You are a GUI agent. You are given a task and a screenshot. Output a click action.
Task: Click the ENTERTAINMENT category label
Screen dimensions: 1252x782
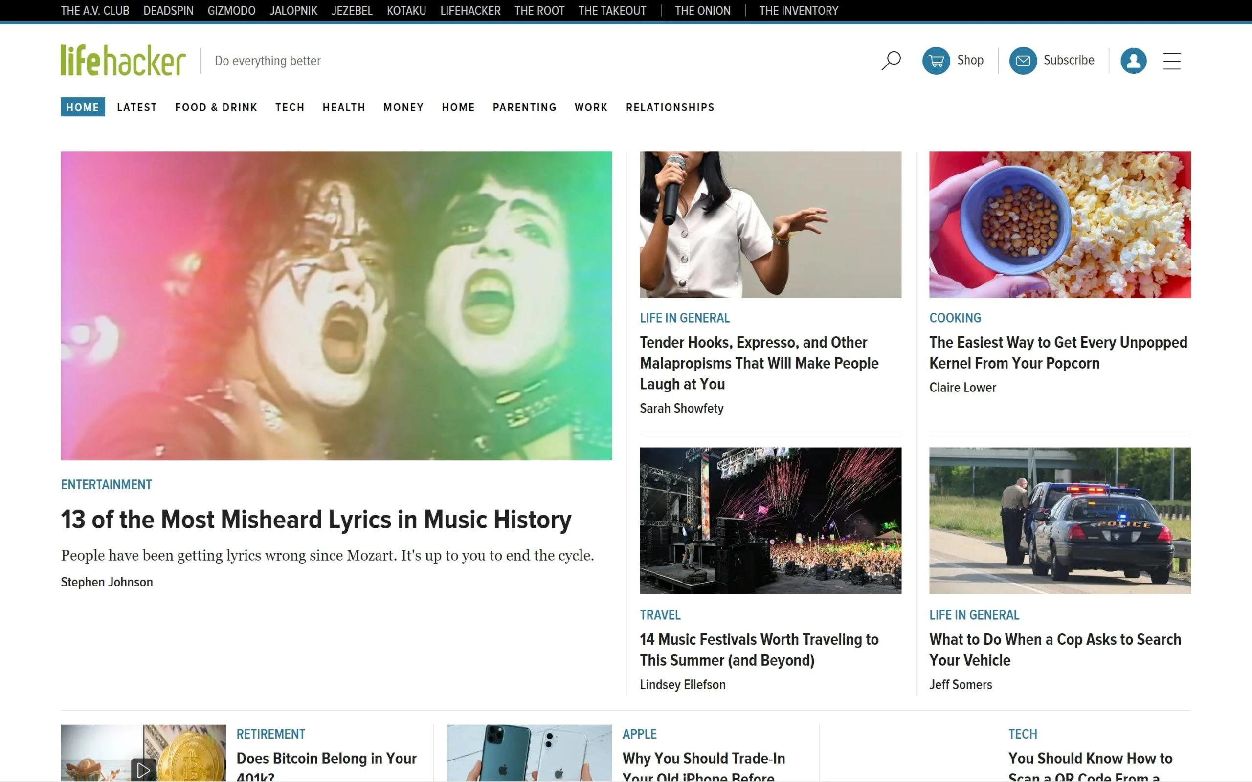click(106, 485)
